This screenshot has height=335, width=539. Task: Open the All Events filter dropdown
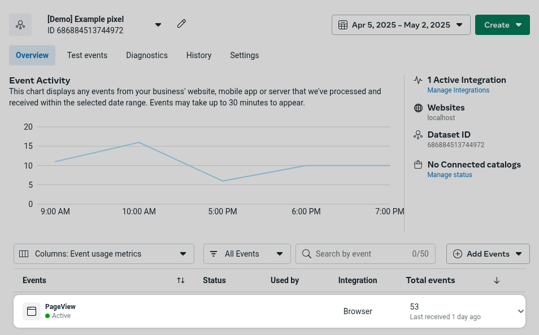tap(247, 254)
